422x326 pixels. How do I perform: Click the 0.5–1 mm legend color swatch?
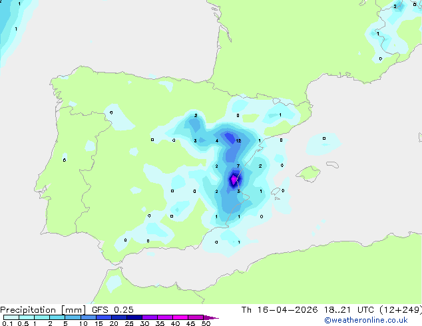click(x=27, y=317)
